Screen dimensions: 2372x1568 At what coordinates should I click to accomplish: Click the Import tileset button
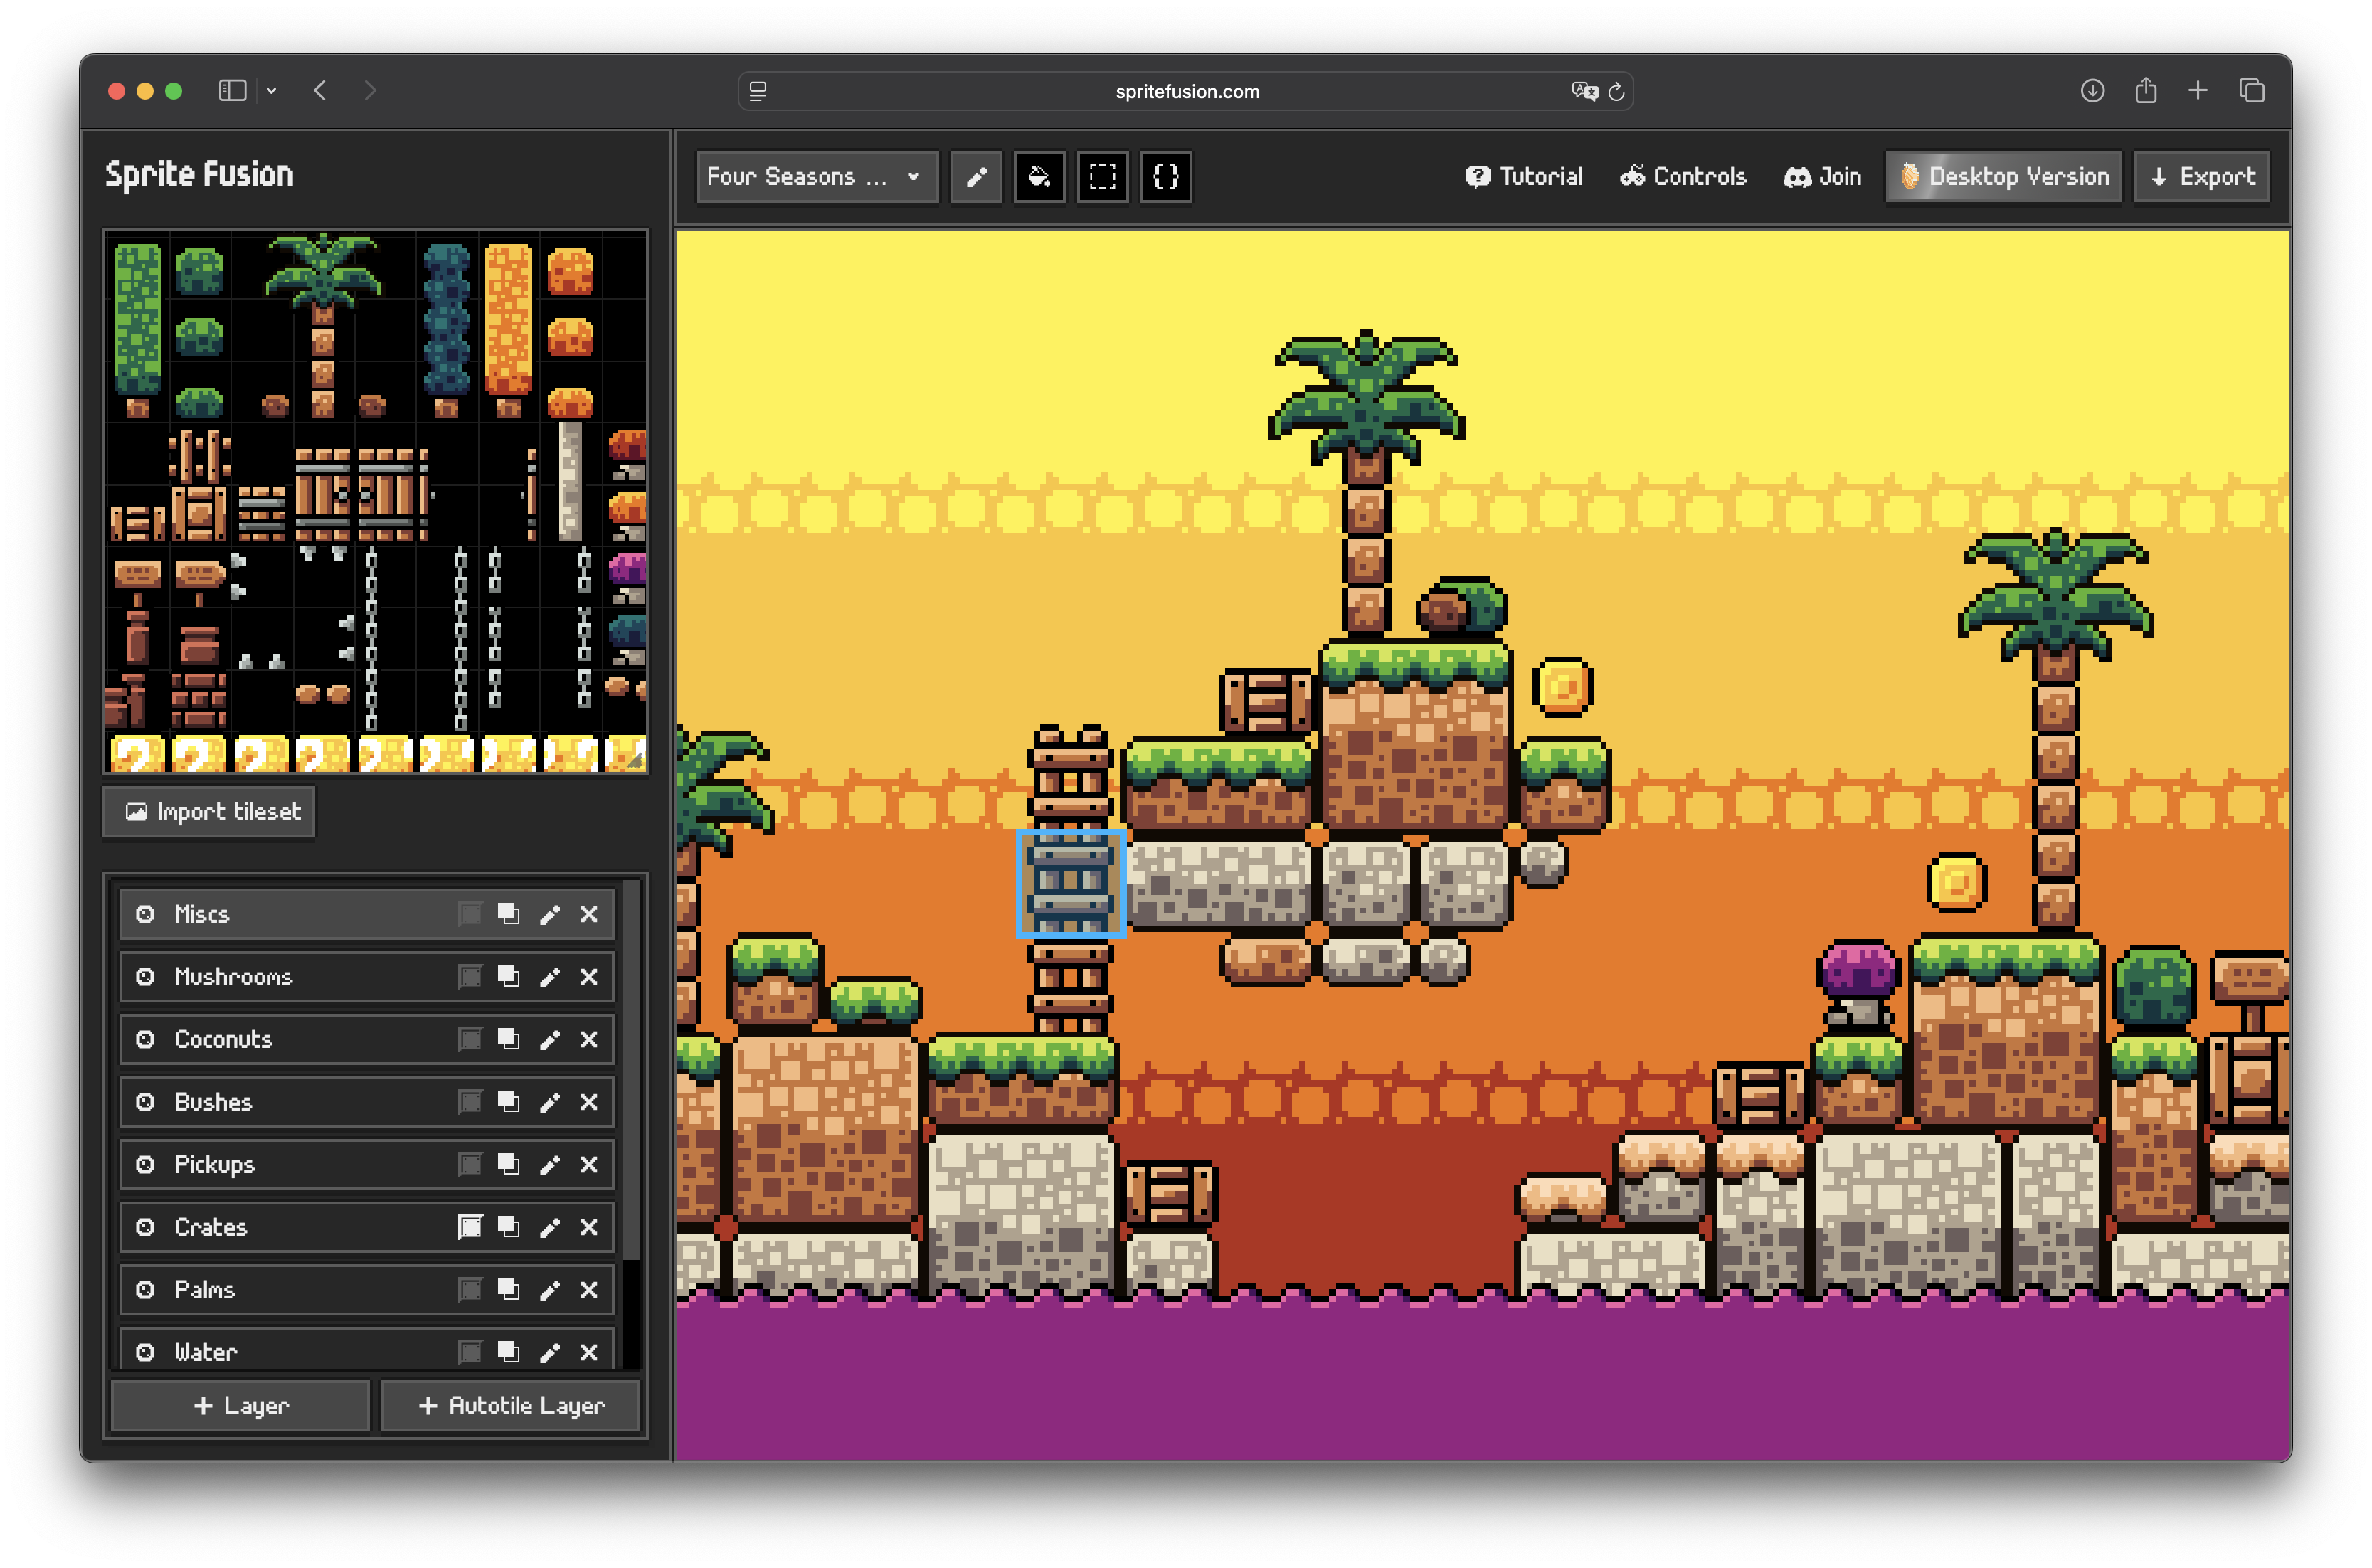210,812
